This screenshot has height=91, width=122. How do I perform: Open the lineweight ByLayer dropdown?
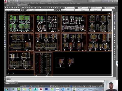[x=96, y=10]
